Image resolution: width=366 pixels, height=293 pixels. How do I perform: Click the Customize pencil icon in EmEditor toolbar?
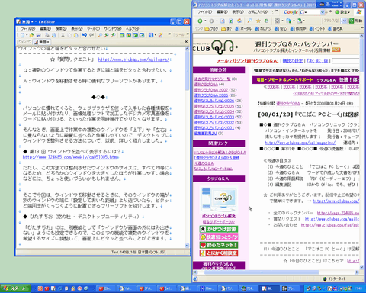[160, 35]
